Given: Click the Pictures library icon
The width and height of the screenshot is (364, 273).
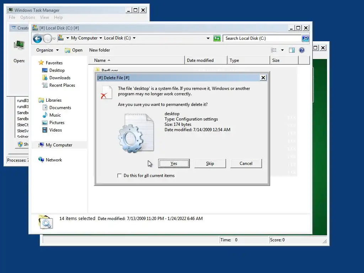Looking at the screenshot, I should click(x=45, y=123).
